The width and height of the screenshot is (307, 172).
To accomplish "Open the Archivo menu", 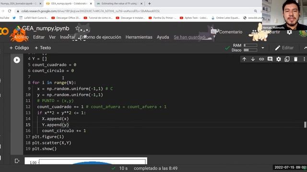I will (21, 37).
